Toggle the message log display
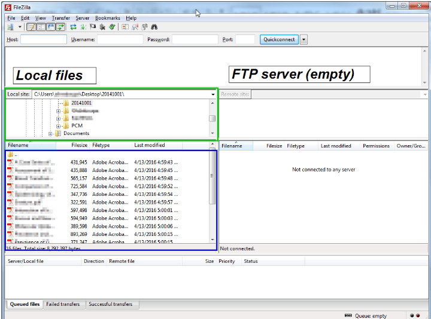431x319 pixels. (x=31, y=27)
